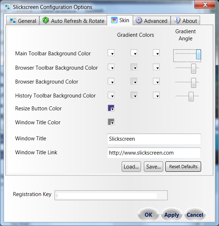Screen dimensions: 219x226
Task: Open second gradient color for History Toolbar Background
Action: tap(134, 95)
